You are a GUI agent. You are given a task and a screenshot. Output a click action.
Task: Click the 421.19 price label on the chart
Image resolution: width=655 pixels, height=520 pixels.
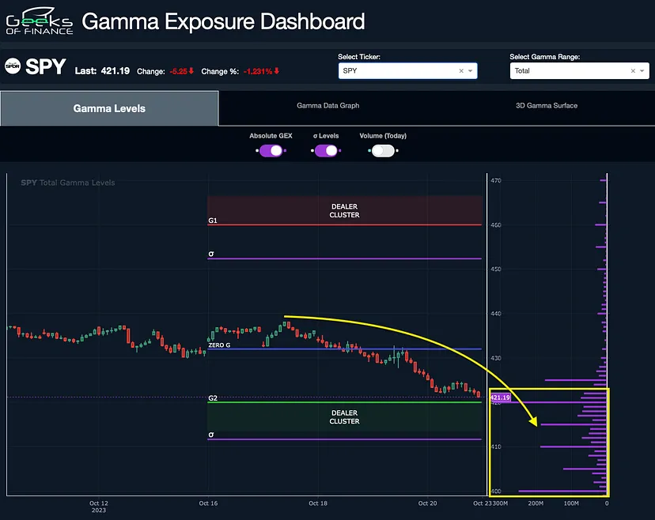coord(499,398)
